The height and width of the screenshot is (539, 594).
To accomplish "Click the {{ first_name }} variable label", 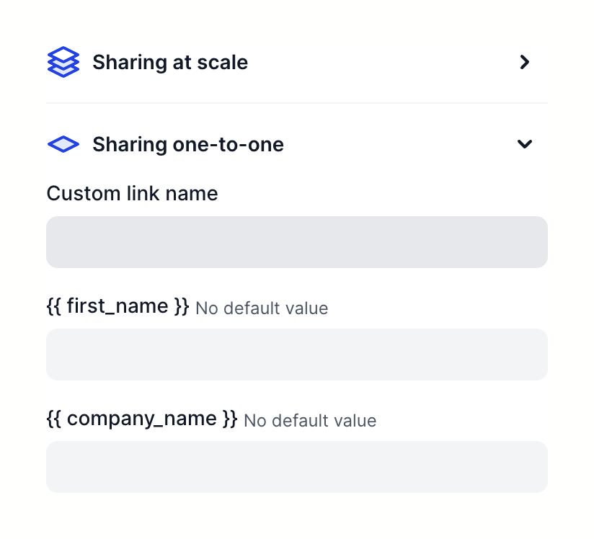I will [x=117, y=306].
